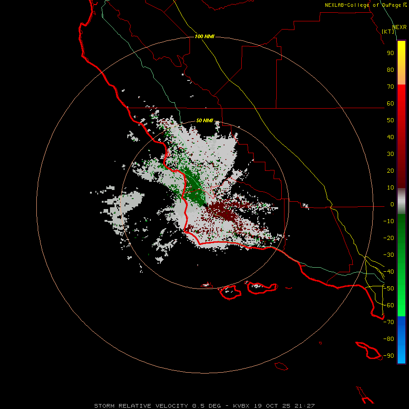Select the -70 value on the velocity scale

[x=389, y=322]
